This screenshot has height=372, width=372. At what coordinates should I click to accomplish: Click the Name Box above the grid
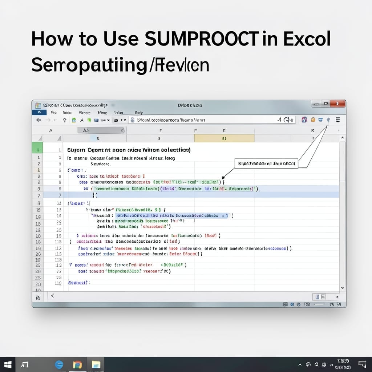(101, 130)
